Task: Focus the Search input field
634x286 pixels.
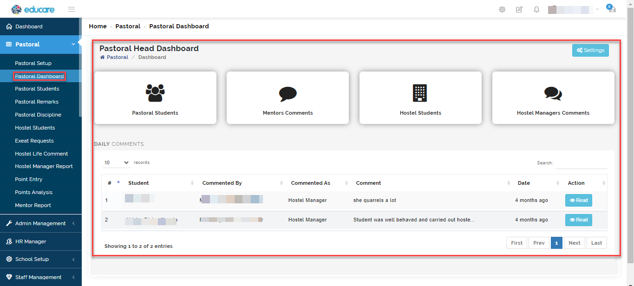Action: point(581,163)
